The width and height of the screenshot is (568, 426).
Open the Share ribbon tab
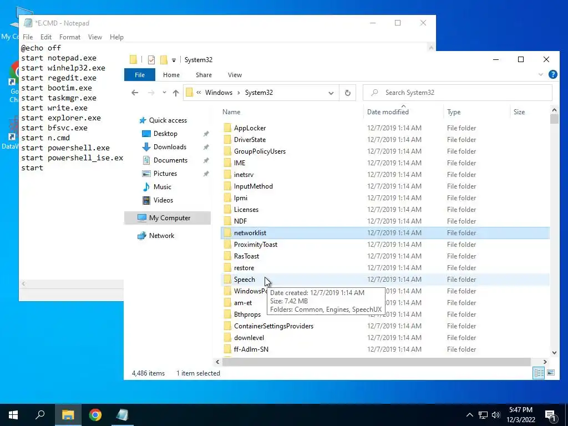(x=204, y=75)
